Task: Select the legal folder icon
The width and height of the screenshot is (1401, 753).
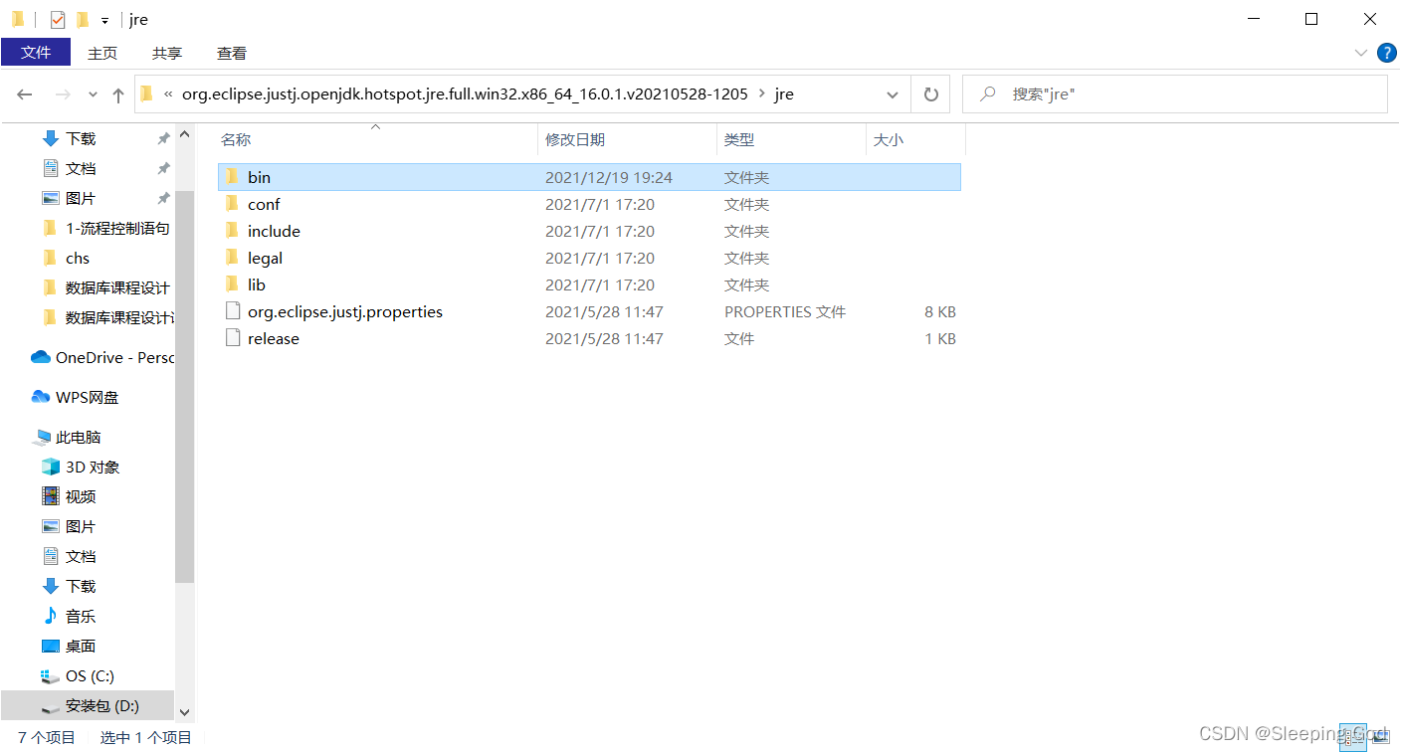Action: point(232,258)
